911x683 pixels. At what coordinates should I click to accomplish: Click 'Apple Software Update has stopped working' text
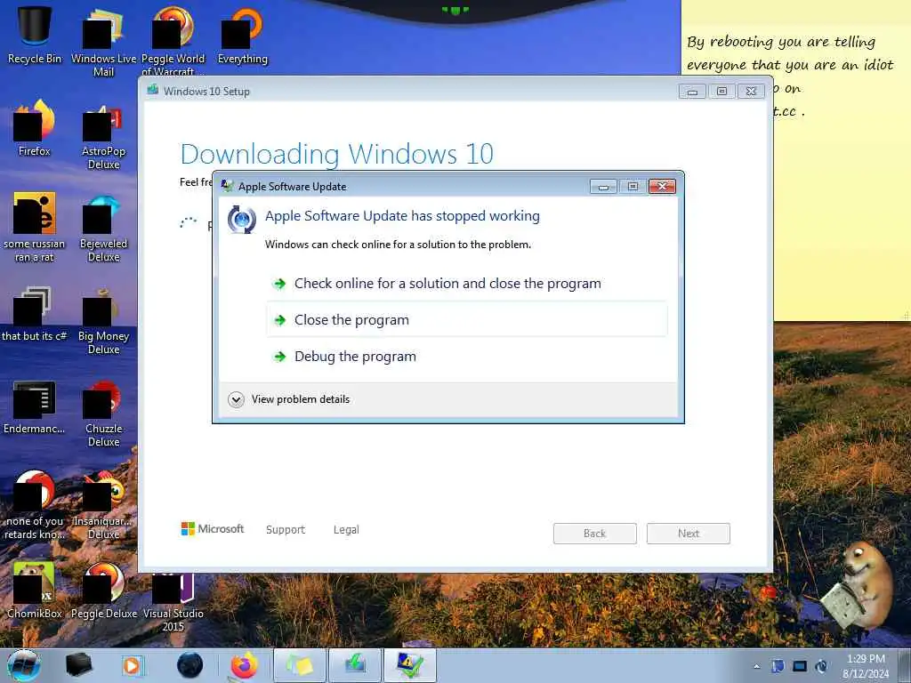pos(402,216)
